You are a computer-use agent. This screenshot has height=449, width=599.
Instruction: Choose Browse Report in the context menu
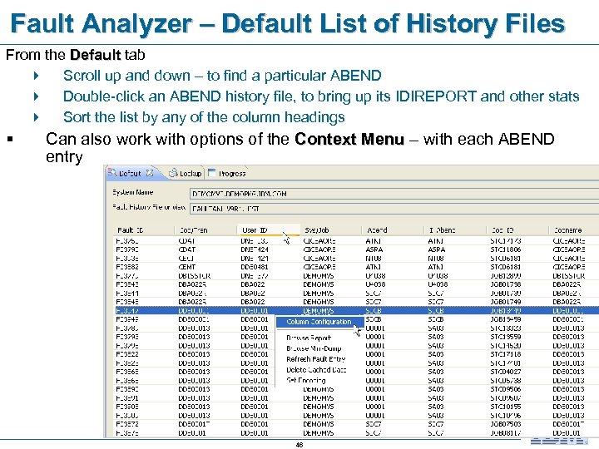point(309,338)
